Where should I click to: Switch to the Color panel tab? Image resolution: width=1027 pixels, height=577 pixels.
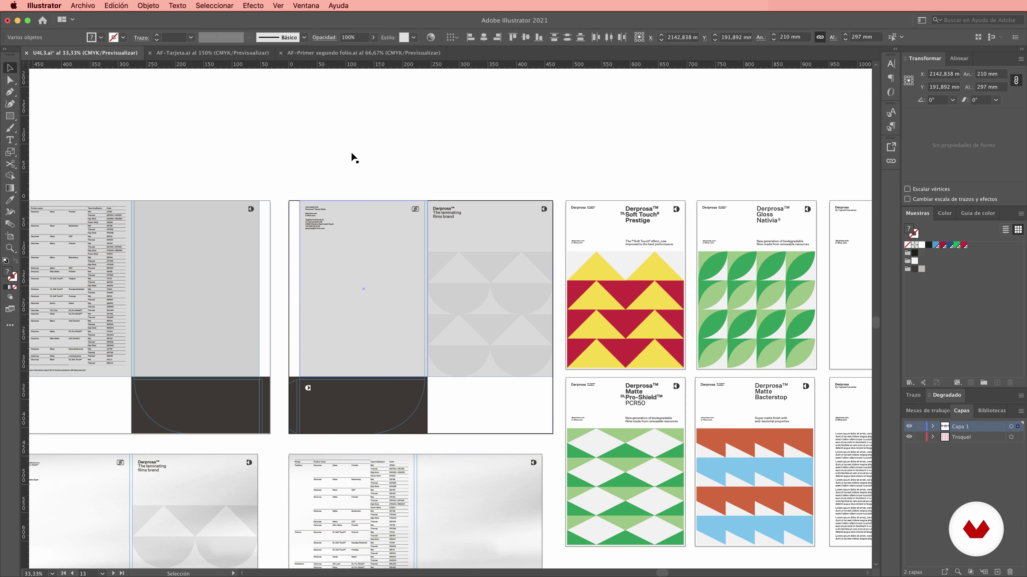coord(944,213)
